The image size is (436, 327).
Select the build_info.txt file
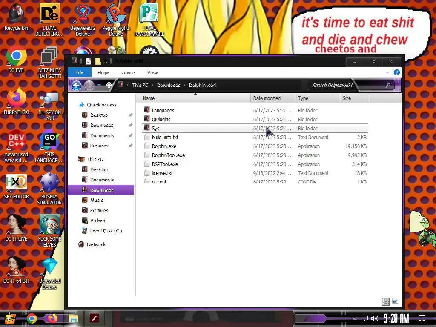tap(255, 137)
